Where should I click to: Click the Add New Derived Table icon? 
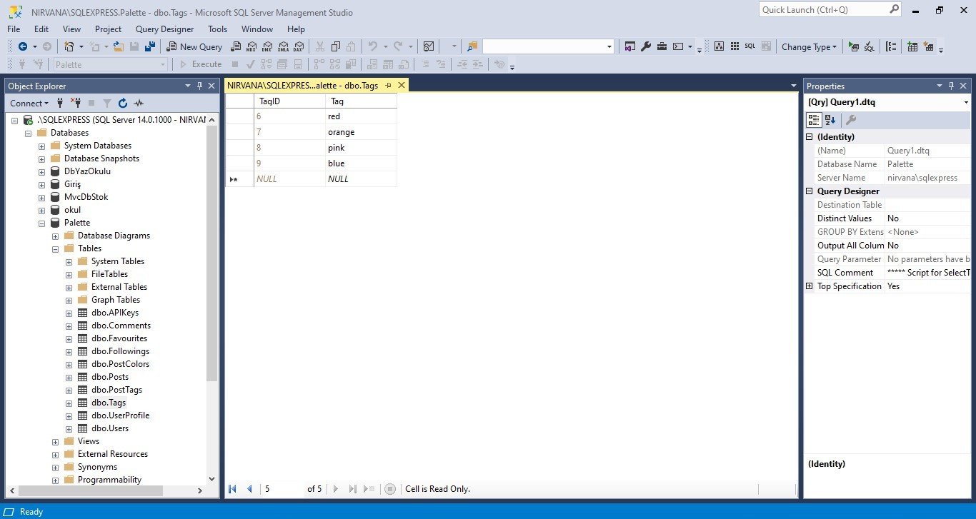coord(928,46)
